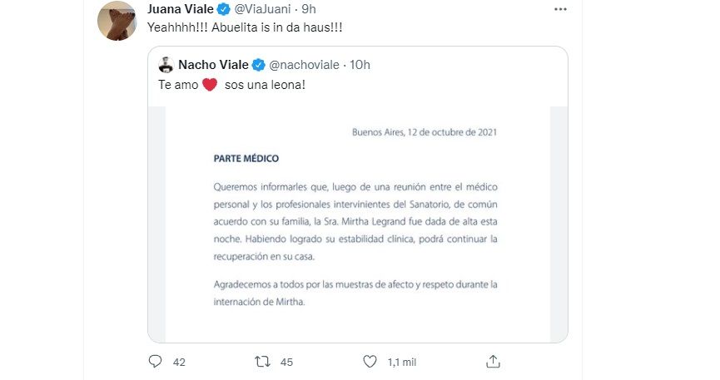Click the reply speech bubble icon
720x380 pixels.
click(155, 362)
